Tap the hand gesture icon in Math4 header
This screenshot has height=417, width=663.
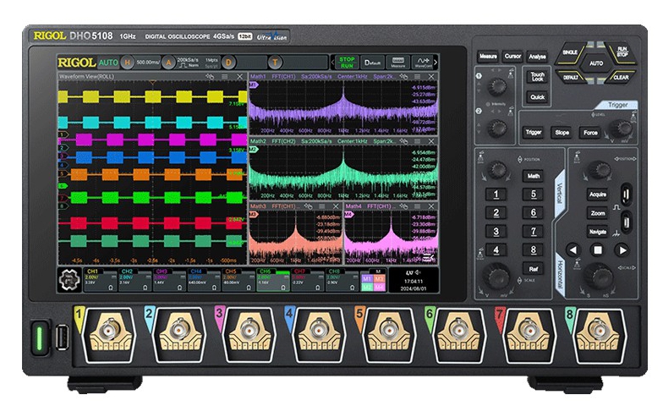coord(404,206)
